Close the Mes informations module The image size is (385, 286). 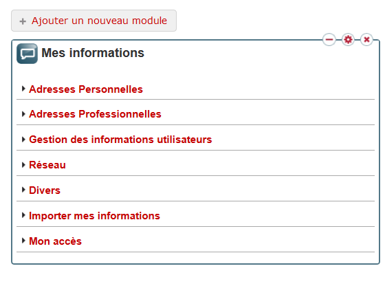[x=366, y=39]
